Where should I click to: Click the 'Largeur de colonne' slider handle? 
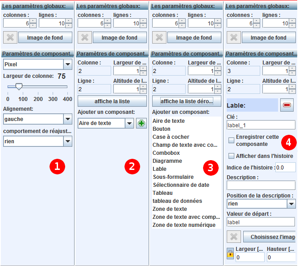pos(19,87)
